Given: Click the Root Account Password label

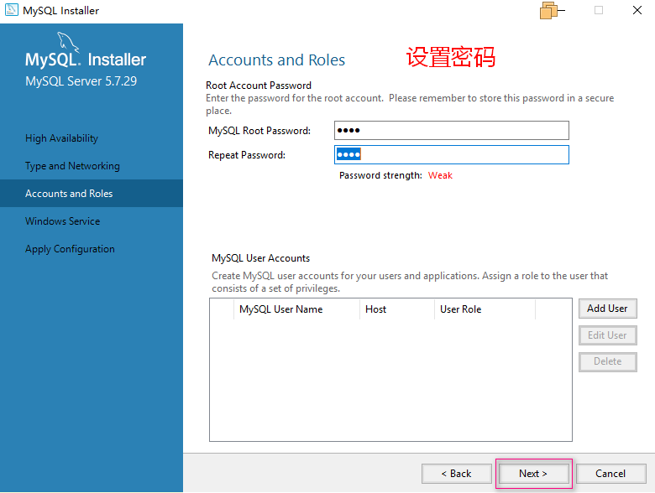Looking at the screenshot, I should (x=259, y=85).
